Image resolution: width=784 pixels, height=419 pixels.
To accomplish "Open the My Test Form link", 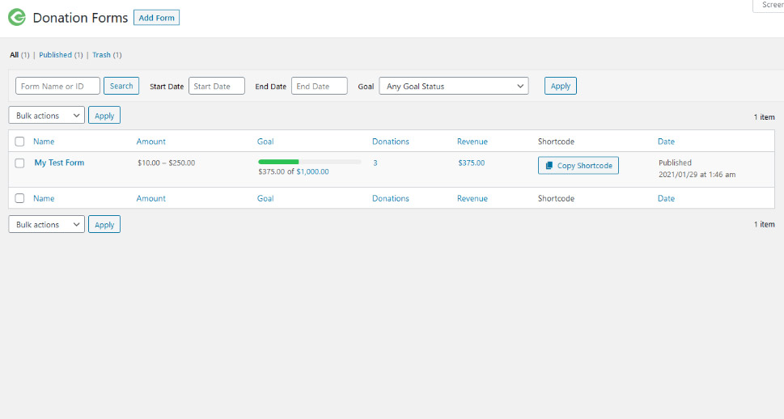I will 59,163.
